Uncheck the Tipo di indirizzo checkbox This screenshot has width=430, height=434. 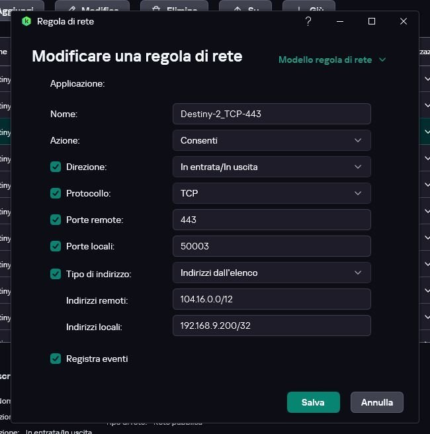(56, 273)
